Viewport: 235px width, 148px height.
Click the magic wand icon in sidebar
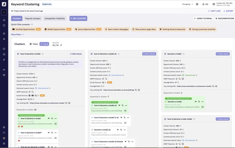[x=4, y=60]
